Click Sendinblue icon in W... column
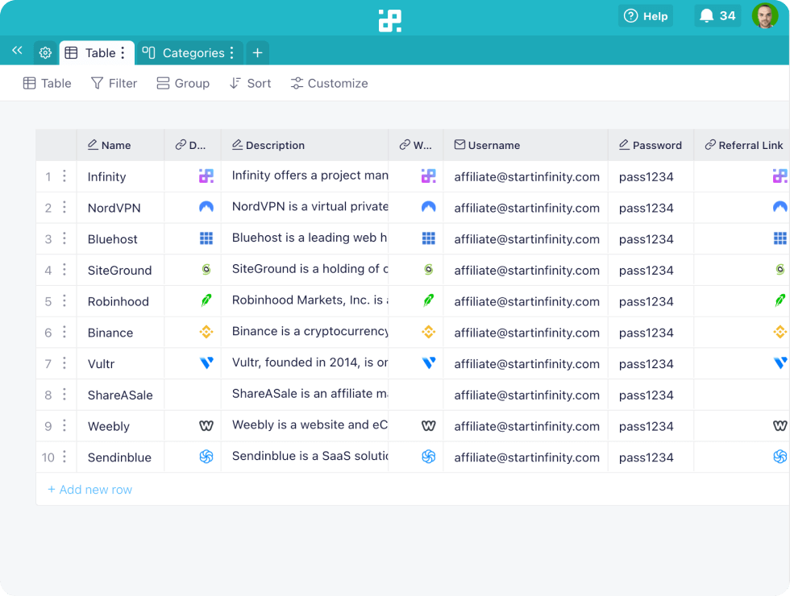The height and width of the screenshot is (596, 790). pyautogui.click(x=428, y=457)
